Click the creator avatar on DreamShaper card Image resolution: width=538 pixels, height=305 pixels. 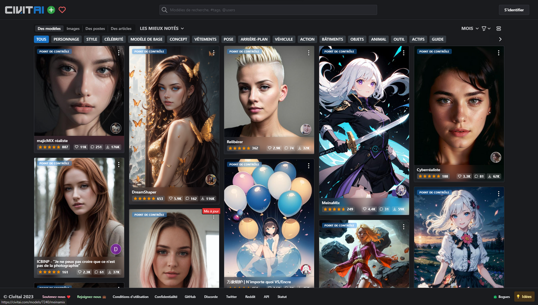(211, 180)
